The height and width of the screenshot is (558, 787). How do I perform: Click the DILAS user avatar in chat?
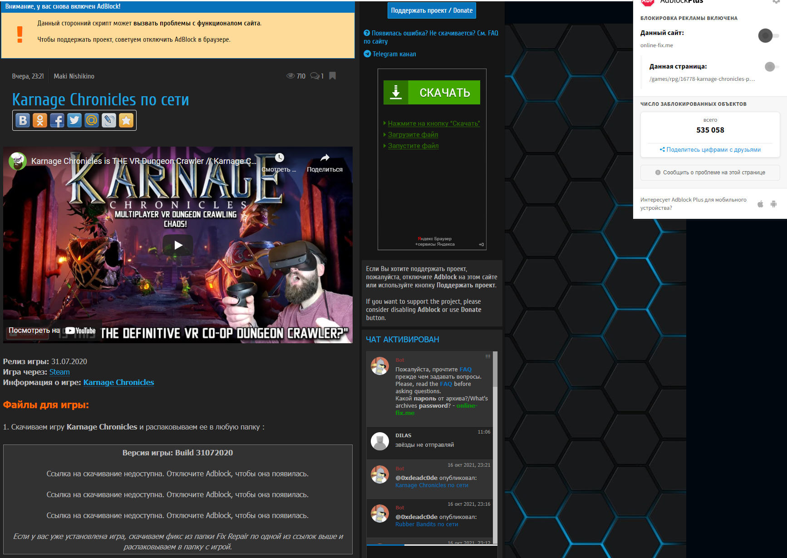(x=380, y=441)
